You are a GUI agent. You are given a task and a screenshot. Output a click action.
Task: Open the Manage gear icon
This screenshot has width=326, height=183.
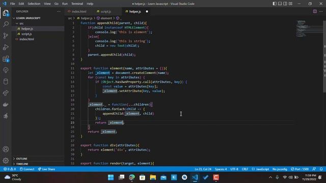[6, 161]
